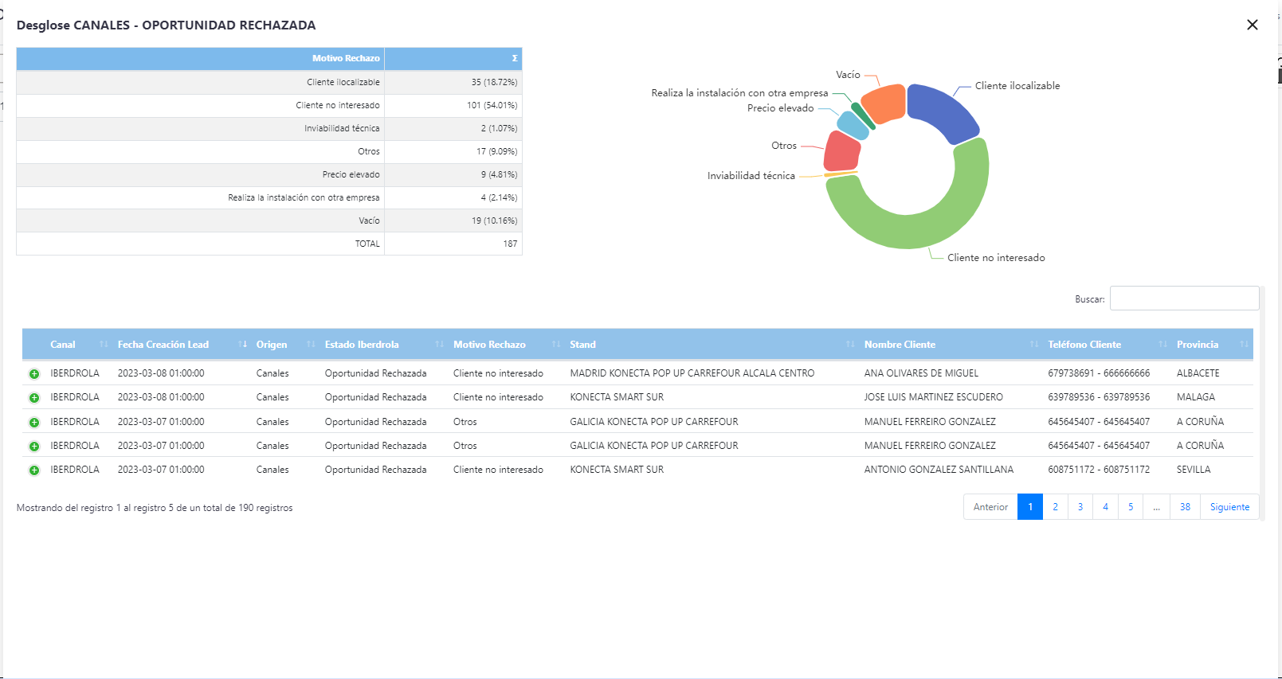Go to page 2 of results
Image resolution: width=1282 pixels, height=679 pixels.
click(x=1055, y=507)
